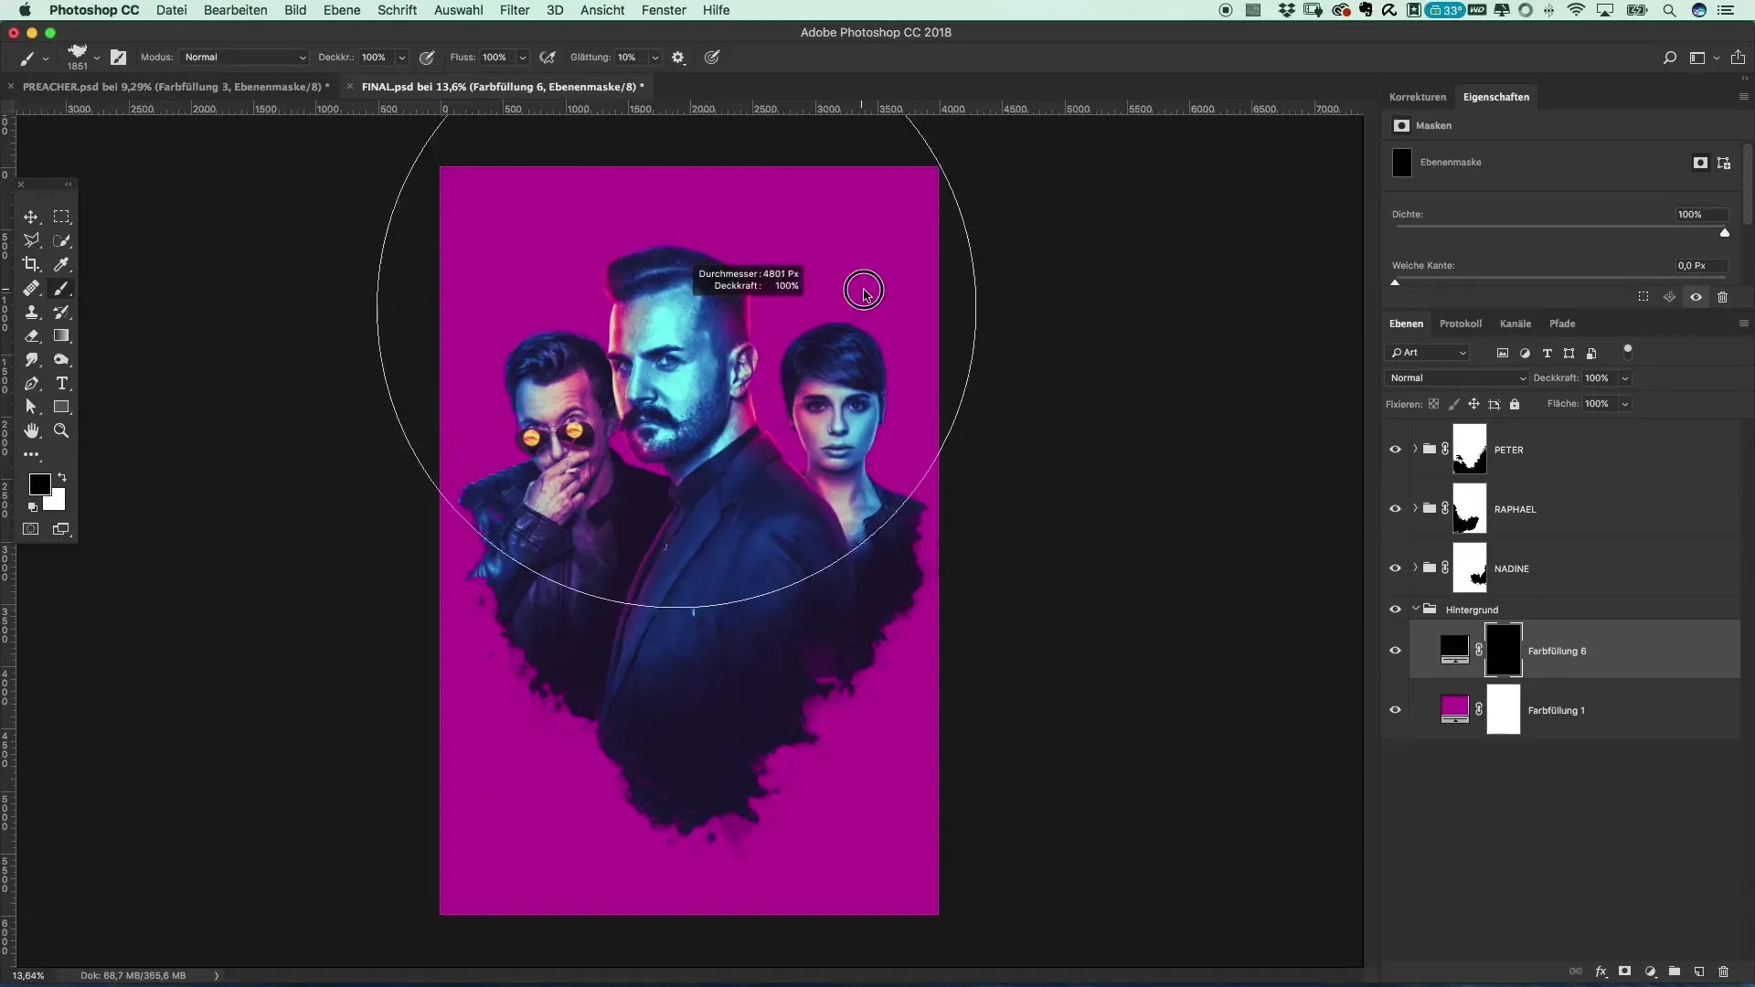Image resolution: width=1755 pixels, height=987 pixels.
Task: Toggle NADINE group visibility
Action: (x=1395, y=568)
